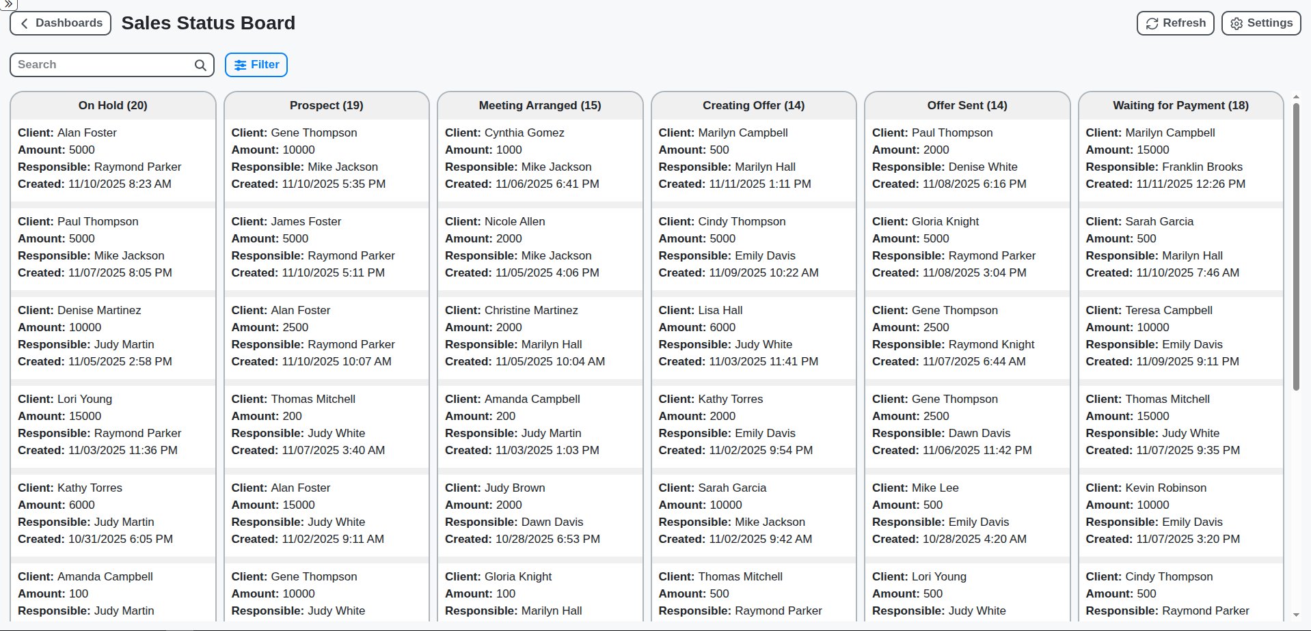The width and height of the screenshot is (1311, 631).
Task: Click the 'On Hold (20)' column header
Action: [113, 105]
